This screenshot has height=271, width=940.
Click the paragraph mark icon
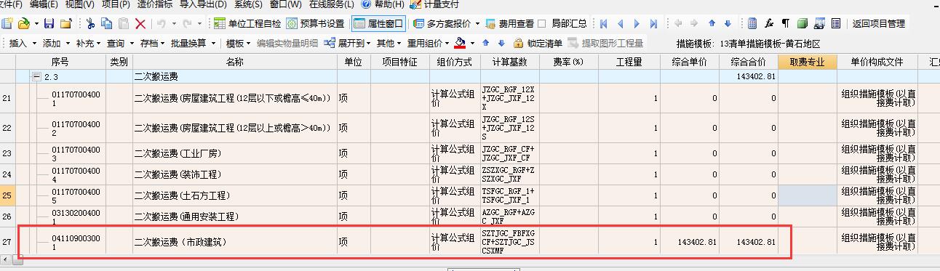coord(785,24)
